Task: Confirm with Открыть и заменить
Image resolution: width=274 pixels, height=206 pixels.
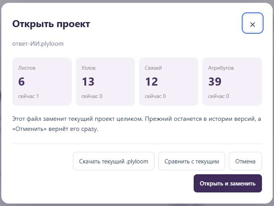Action: (228, 183)
